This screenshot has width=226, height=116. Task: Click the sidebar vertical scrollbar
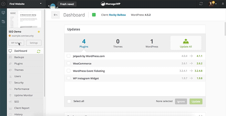click(x=45, y=53)
